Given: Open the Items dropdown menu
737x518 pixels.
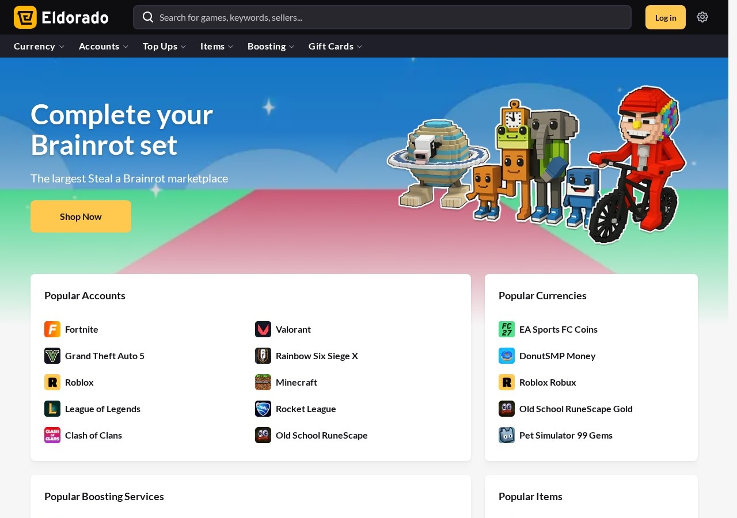Looking at the screenshot, I should click(x=217, y=46).
